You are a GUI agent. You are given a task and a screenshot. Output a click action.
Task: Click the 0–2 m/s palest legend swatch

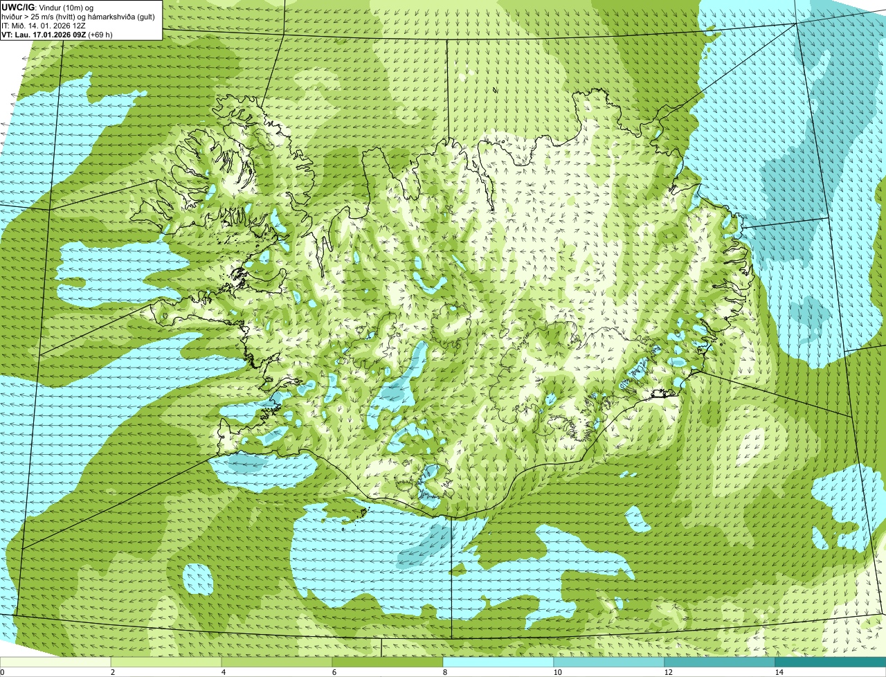pyautogui.click(x=55, y=662)
